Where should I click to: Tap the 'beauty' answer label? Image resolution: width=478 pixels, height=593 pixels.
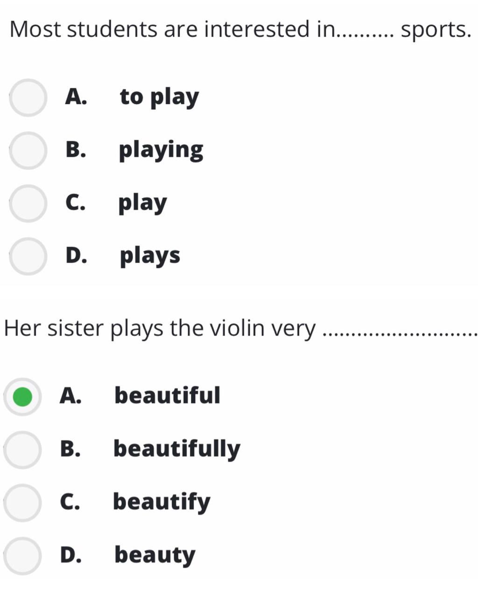tap(155, 555)
